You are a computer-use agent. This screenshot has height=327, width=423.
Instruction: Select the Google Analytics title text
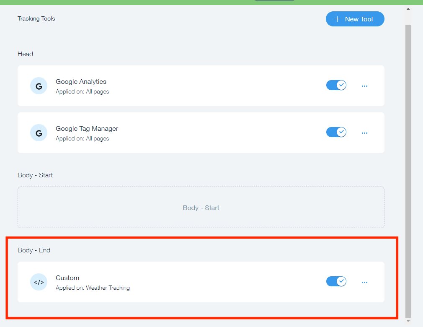coord(81,82)
